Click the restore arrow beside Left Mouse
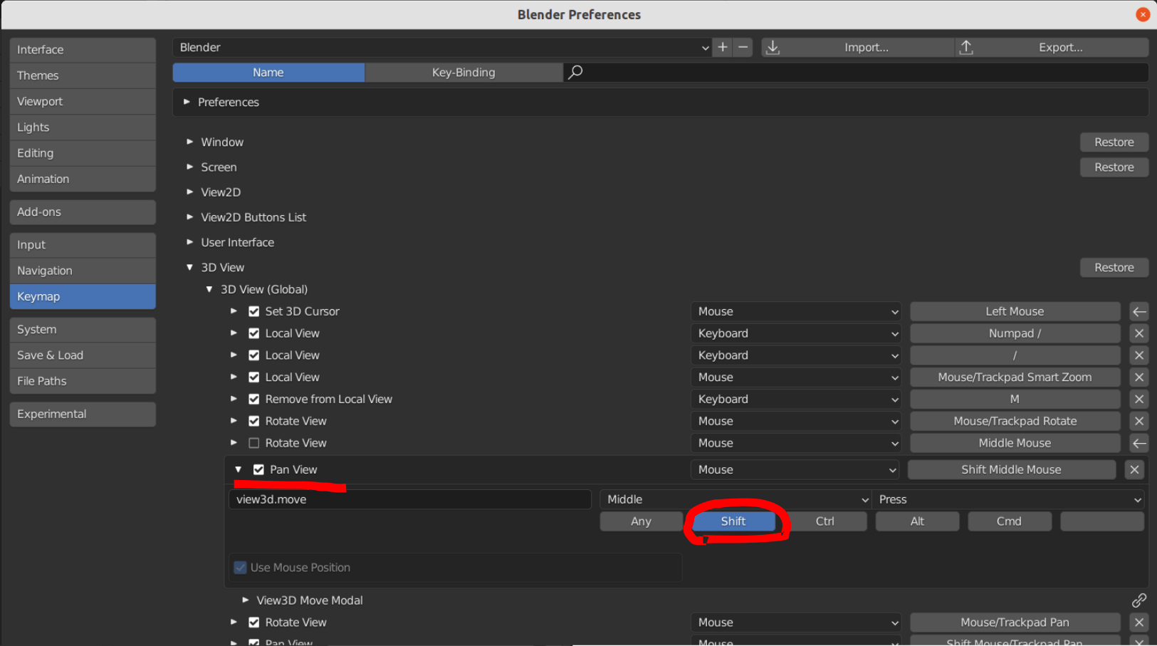The height and width of the screenshot is (646, 1157). coord(1138,311)
